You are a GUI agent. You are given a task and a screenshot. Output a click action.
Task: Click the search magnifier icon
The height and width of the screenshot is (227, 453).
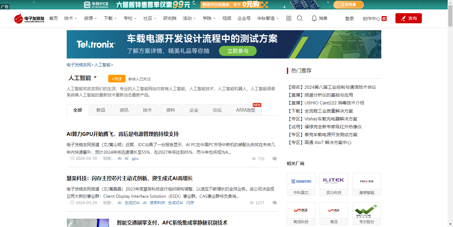click(300, 18)
